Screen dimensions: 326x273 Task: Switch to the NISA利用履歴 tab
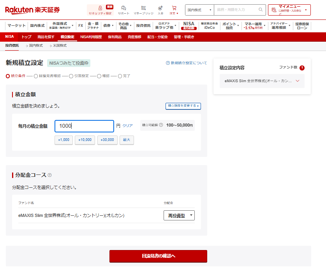pos(91,37)
